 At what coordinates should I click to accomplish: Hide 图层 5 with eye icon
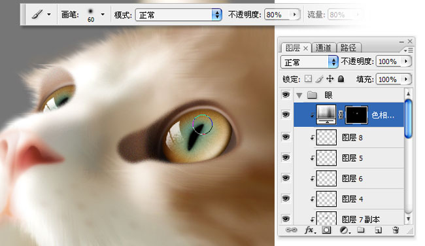coord(286,158)
